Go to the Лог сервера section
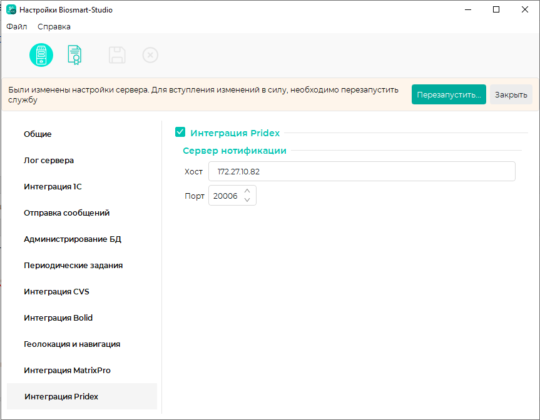This screenshot has height=420, width=540. pos(82,160)
